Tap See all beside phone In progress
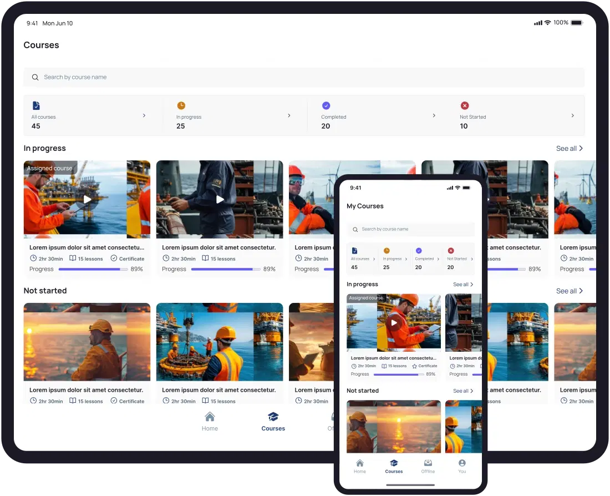Viewport: 610px width, 496px height. (x=463, y=285)
